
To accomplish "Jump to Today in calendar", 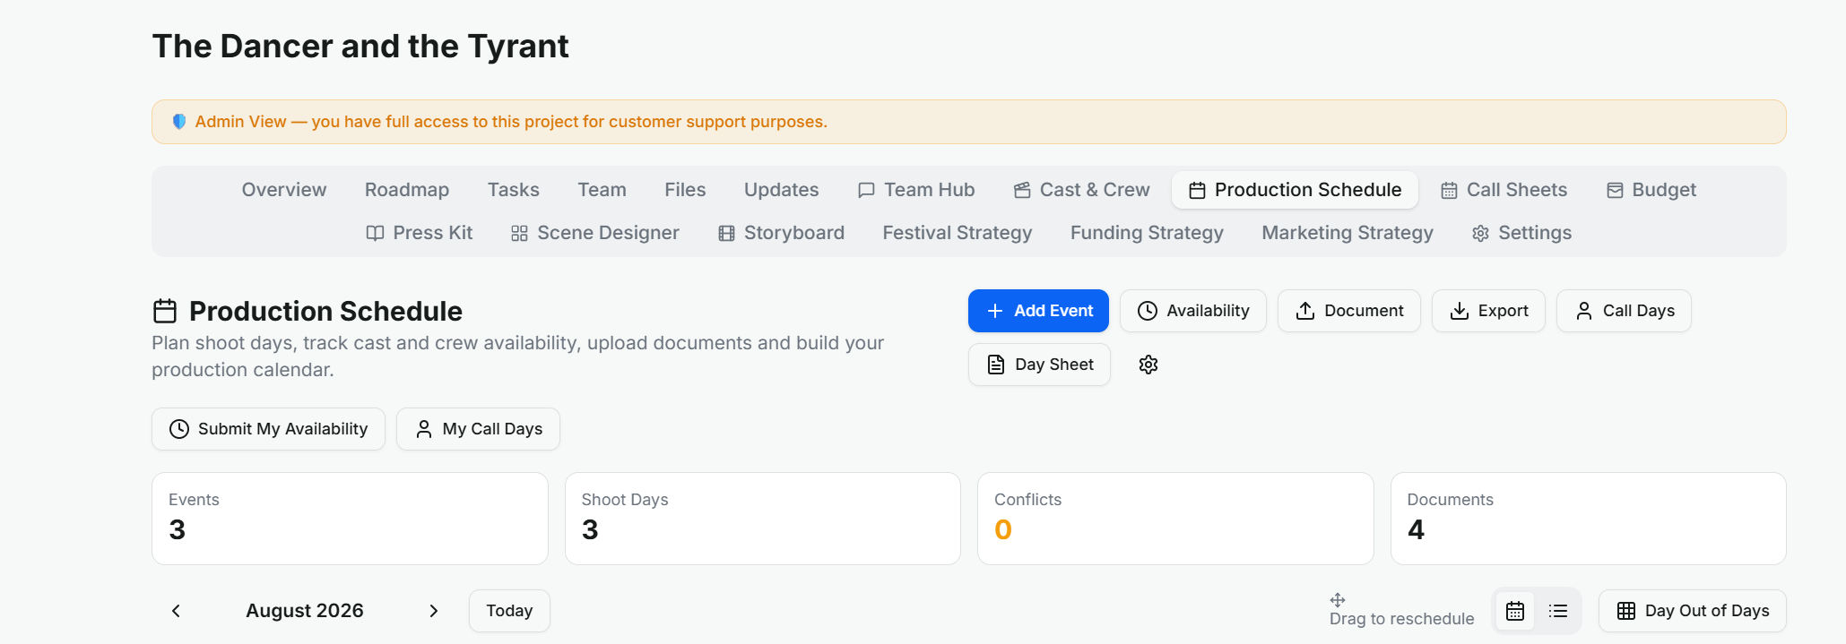I will pos(509,611).
